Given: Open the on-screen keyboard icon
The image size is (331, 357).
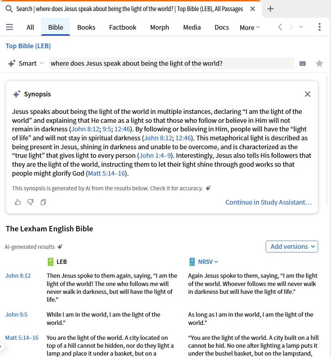Looking at the screenshot, I should point(302,64).
